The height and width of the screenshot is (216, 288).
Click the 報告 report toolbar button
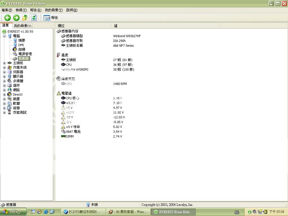(51, 18)
